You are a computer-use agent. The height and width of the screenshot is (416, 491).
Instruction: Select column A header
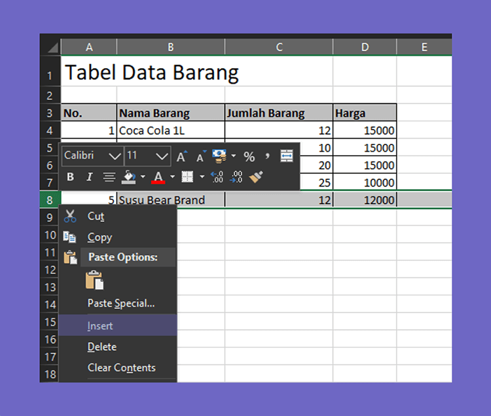(89, 47)
